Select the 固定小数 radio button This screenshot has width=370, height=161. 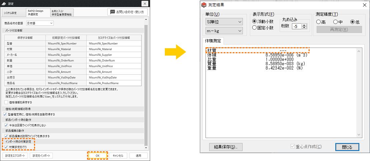[x=255, y=28]
